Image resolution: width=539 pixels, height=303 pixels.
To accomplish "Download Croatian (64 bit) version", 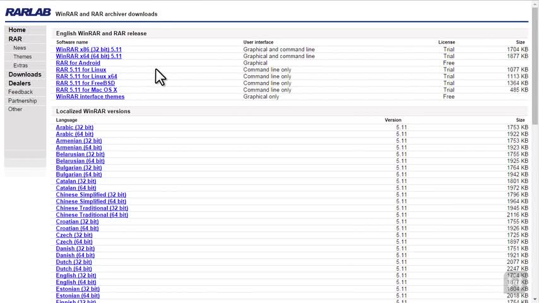I will point(78,229).
